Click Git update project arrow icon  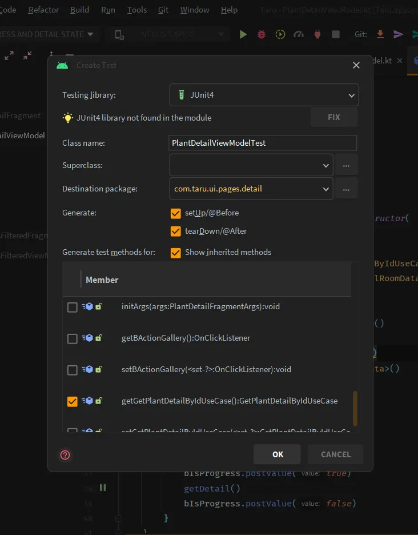380,34
